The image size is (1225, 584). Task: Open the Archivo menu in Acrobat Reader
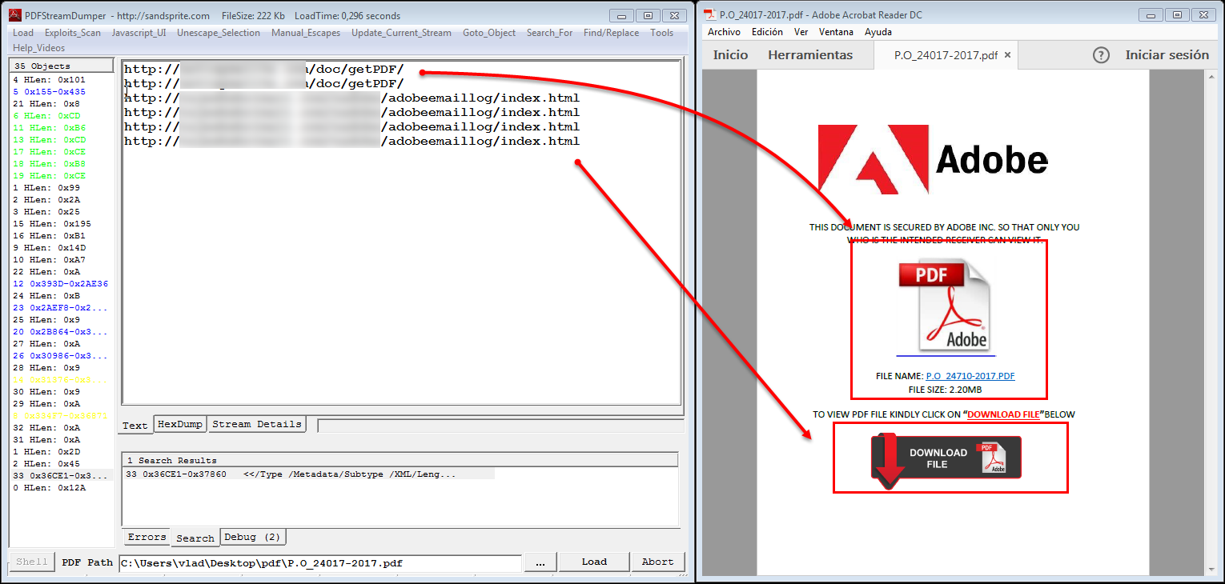pos(724,32)
